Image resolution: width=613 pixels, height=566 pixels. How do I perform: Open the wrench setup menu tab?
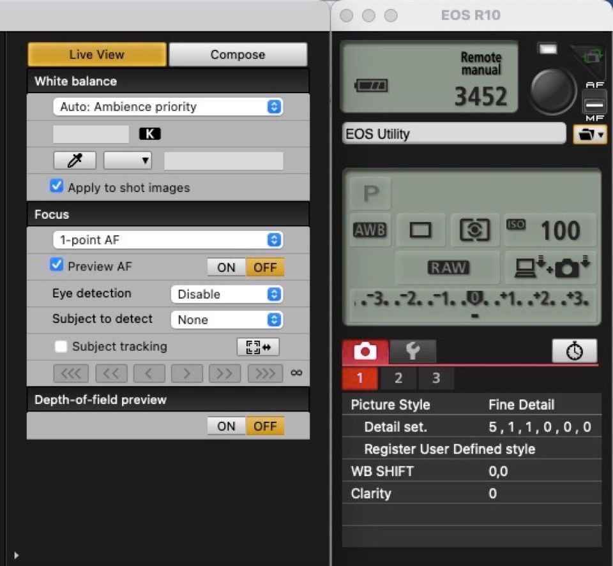413,351
